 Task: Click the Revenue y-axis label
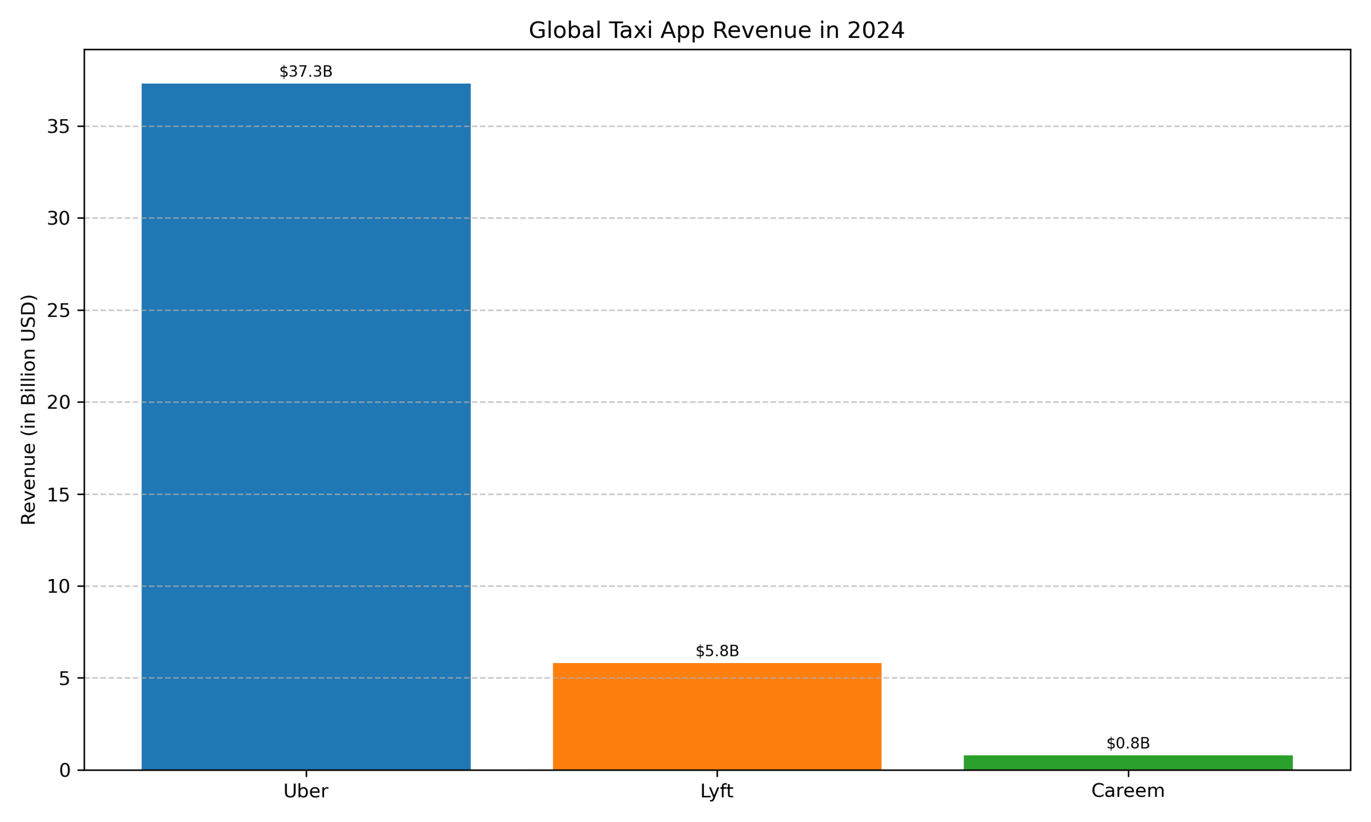28,410
